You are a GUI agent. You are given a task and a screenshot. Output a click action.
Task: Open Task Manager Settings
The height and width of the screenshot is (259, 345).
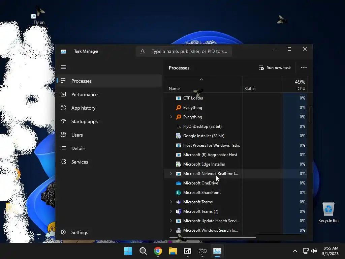(x=109, y=232)
